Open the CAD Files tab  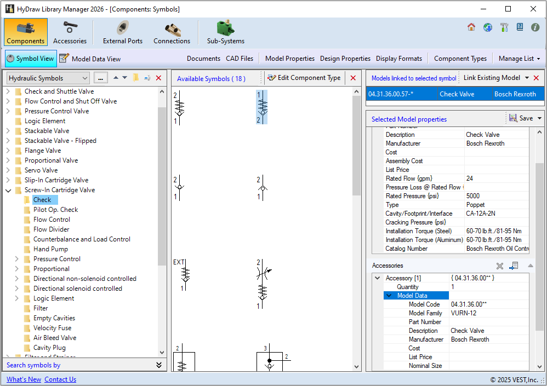click(x=240, y=59)
